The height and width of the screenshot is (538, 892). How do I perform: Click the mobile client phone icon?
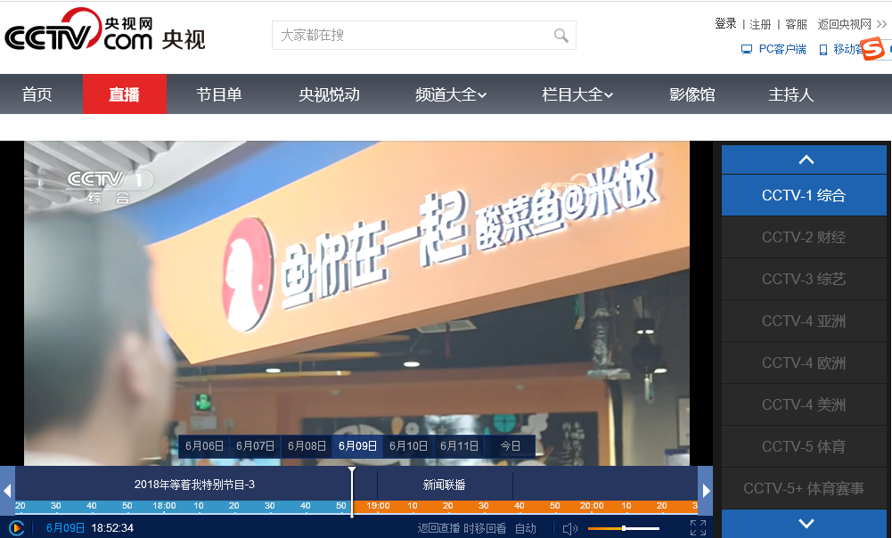[x=822, y=50]
